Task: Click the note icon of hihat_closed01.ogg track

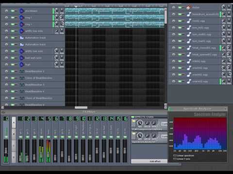Action: (x=189, y=48)
